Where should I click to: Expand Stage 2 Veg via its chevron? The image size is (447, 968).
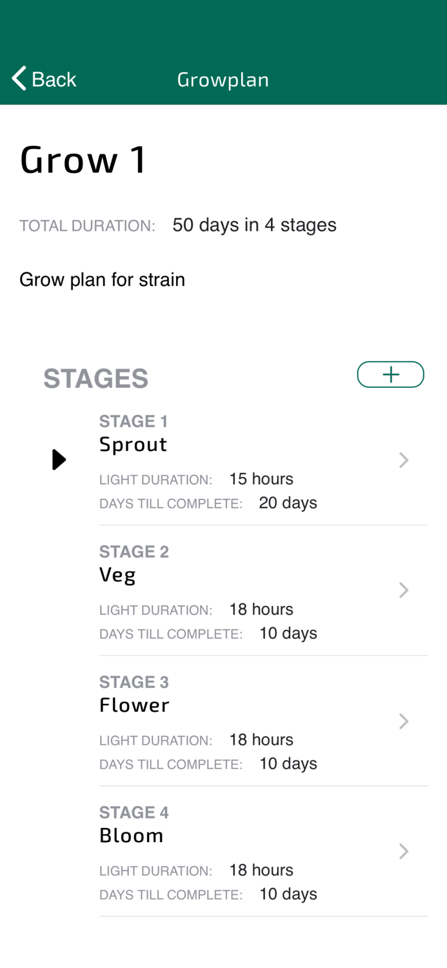coord(403,589)
